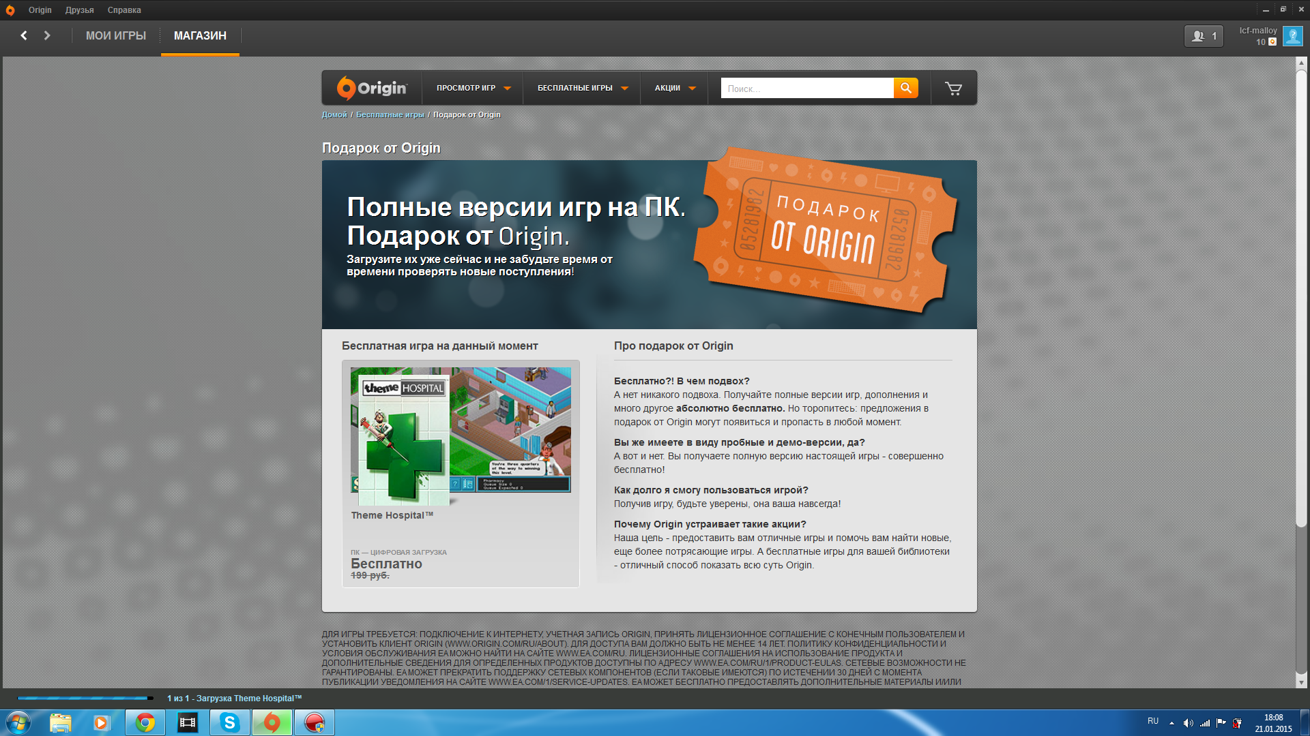Select the МАГАЗИН tab
Screen dimensions: 1310x736
point(200,35)
